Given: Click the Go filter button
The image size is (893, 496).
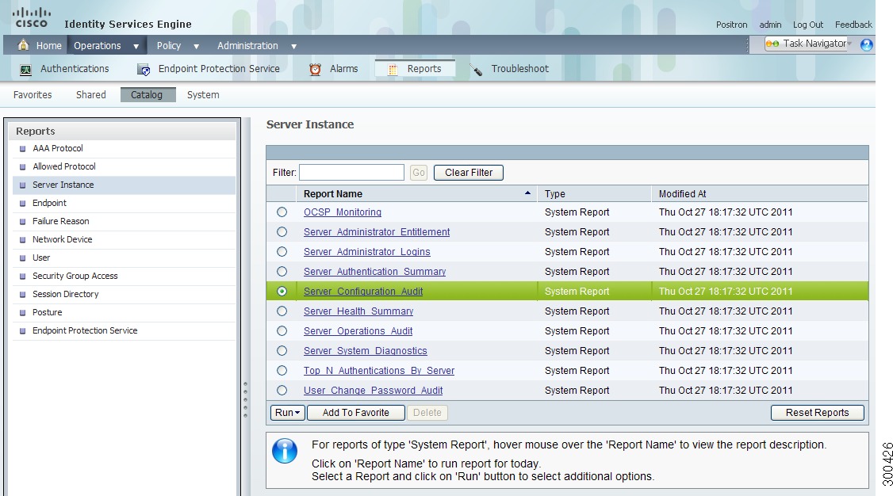Looking at the screenshot, I should [x=419, y=173].
